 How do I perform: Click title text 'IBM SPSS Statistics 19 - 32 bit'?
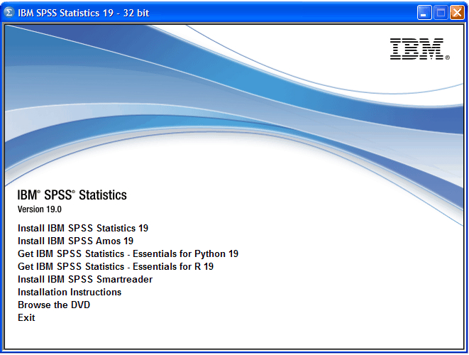pos(84,13)
